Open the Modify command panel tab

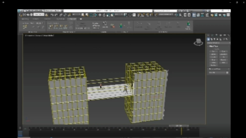212,35
